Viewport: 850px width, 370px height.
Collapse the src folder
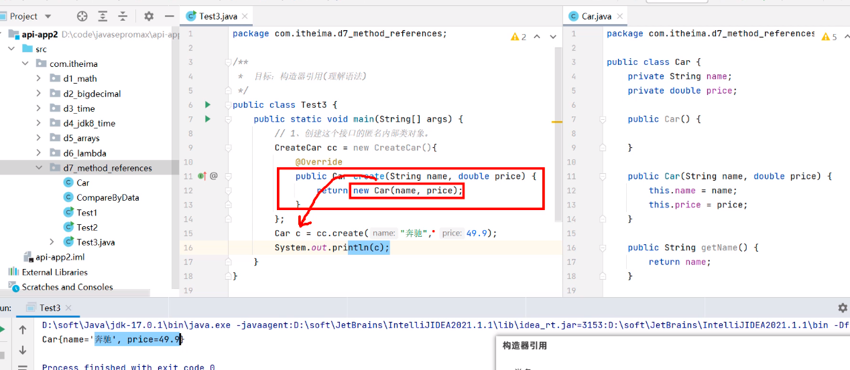click(x=11, y=49)
